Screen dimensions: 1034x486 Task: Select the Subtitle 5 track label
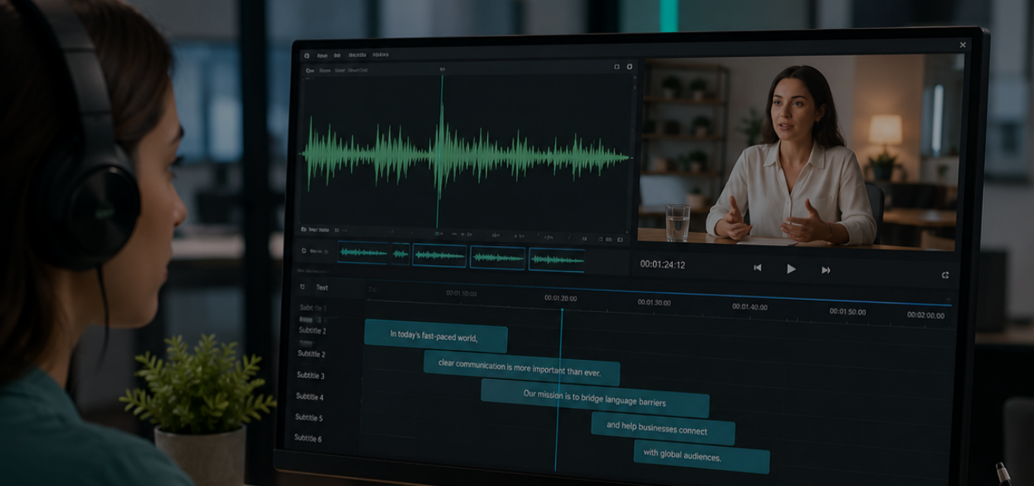point(309,418)
